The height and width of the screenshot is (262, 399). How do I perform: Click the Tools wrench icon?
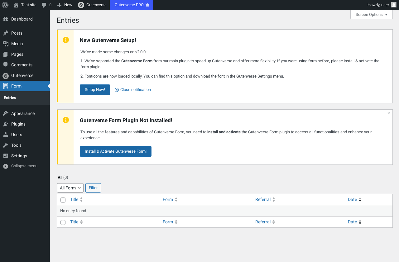(x=6, y=145)
